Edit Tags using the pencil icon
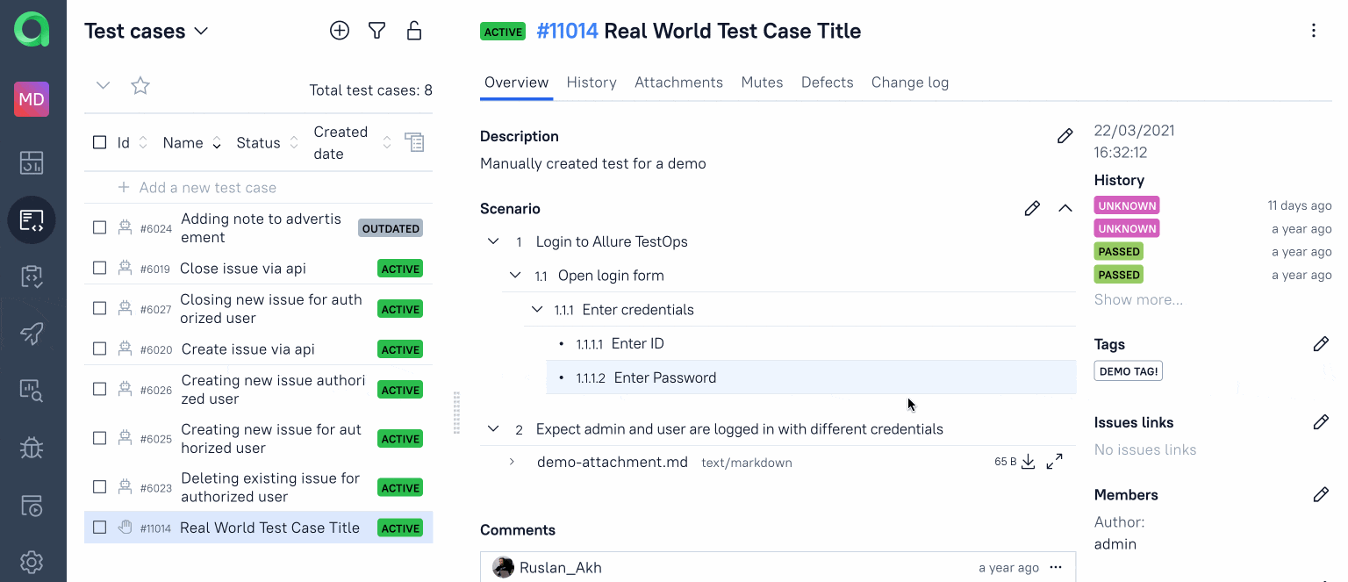The height and width of the screenshot is (582, 1348). (x=1321, y=344)
